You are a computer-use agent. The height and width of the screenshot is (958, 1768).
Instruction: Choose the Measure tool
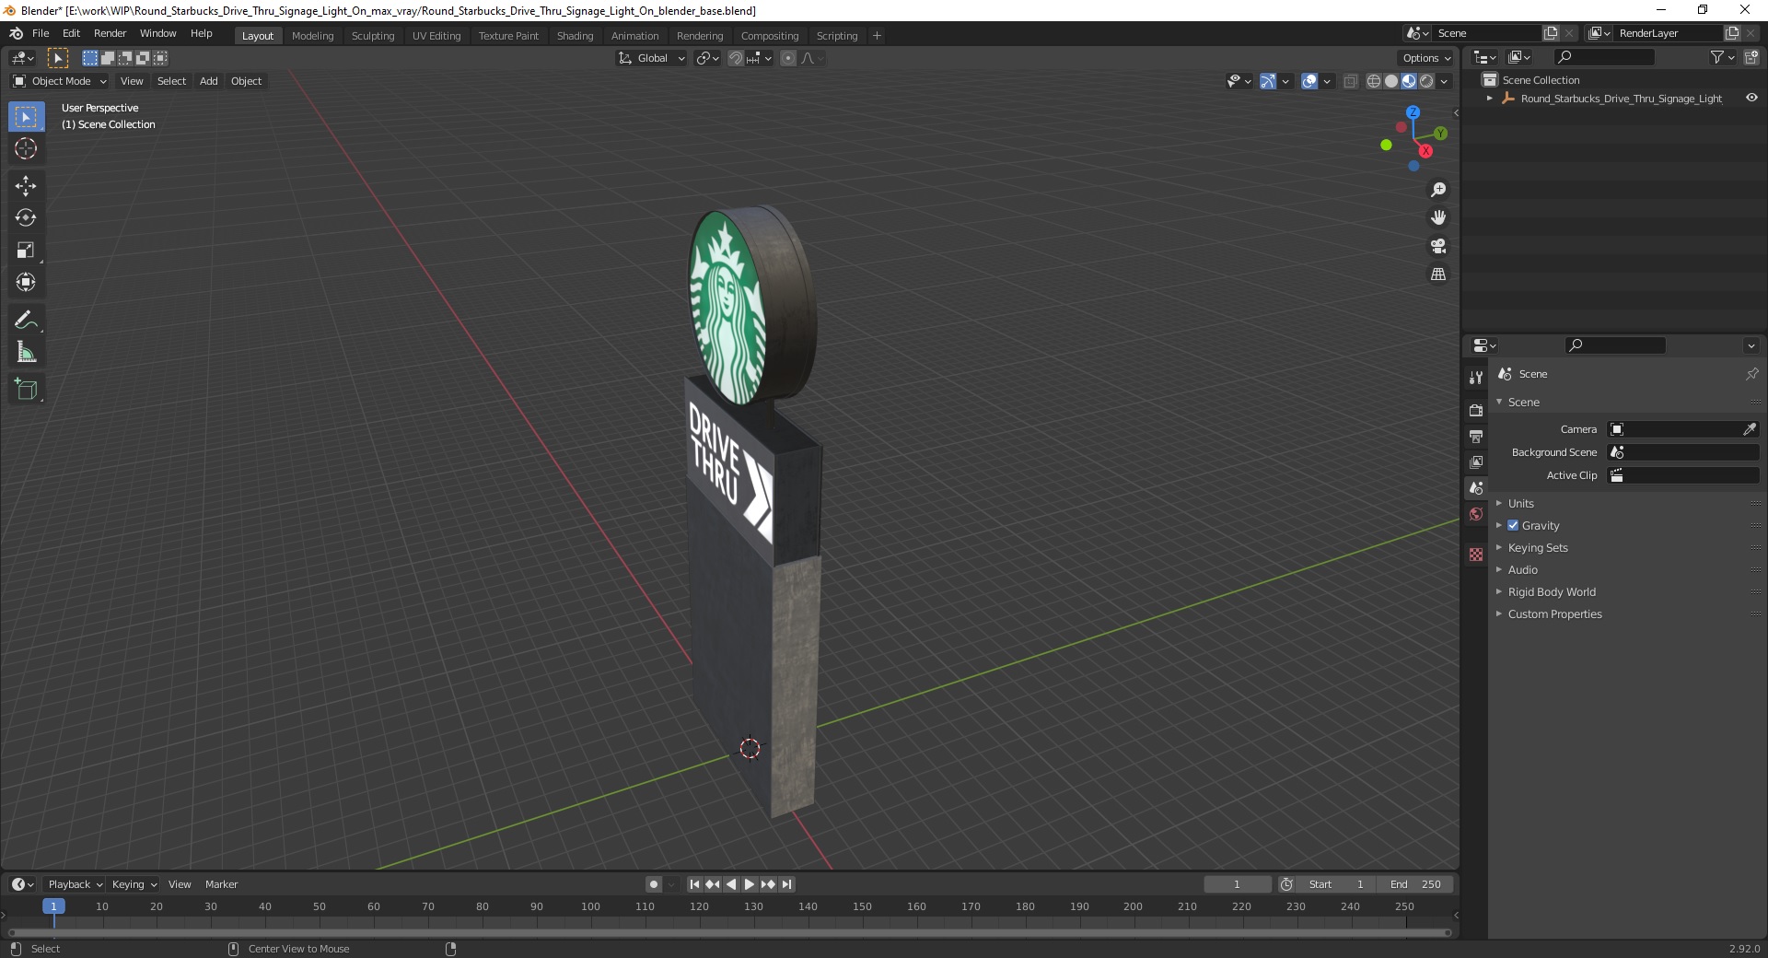coord(26,352)
